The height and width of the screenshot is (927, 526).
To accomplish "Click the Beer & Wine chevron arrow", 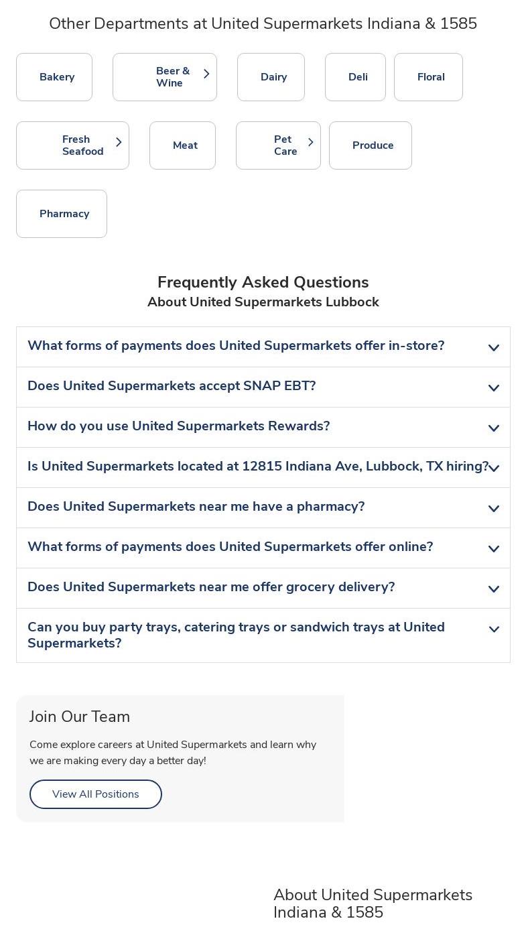I will 206,74.
